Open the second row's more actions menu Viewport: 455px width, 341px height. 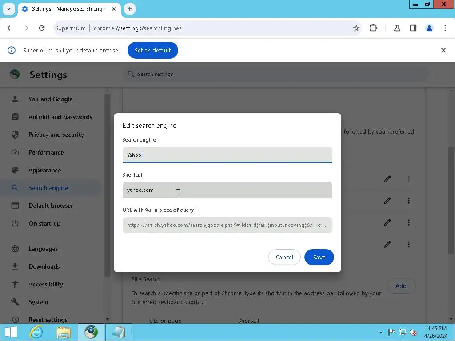click(x=409, y=201)
